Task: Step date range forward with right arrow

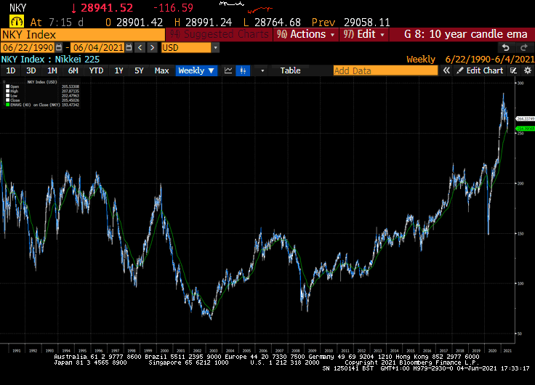Action: tap(152, 47)
